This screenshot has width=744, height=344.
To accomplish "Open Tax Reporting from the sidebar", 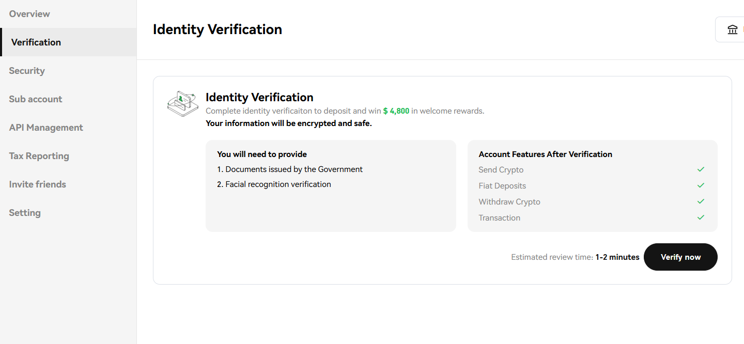I will tap(39, 156).
